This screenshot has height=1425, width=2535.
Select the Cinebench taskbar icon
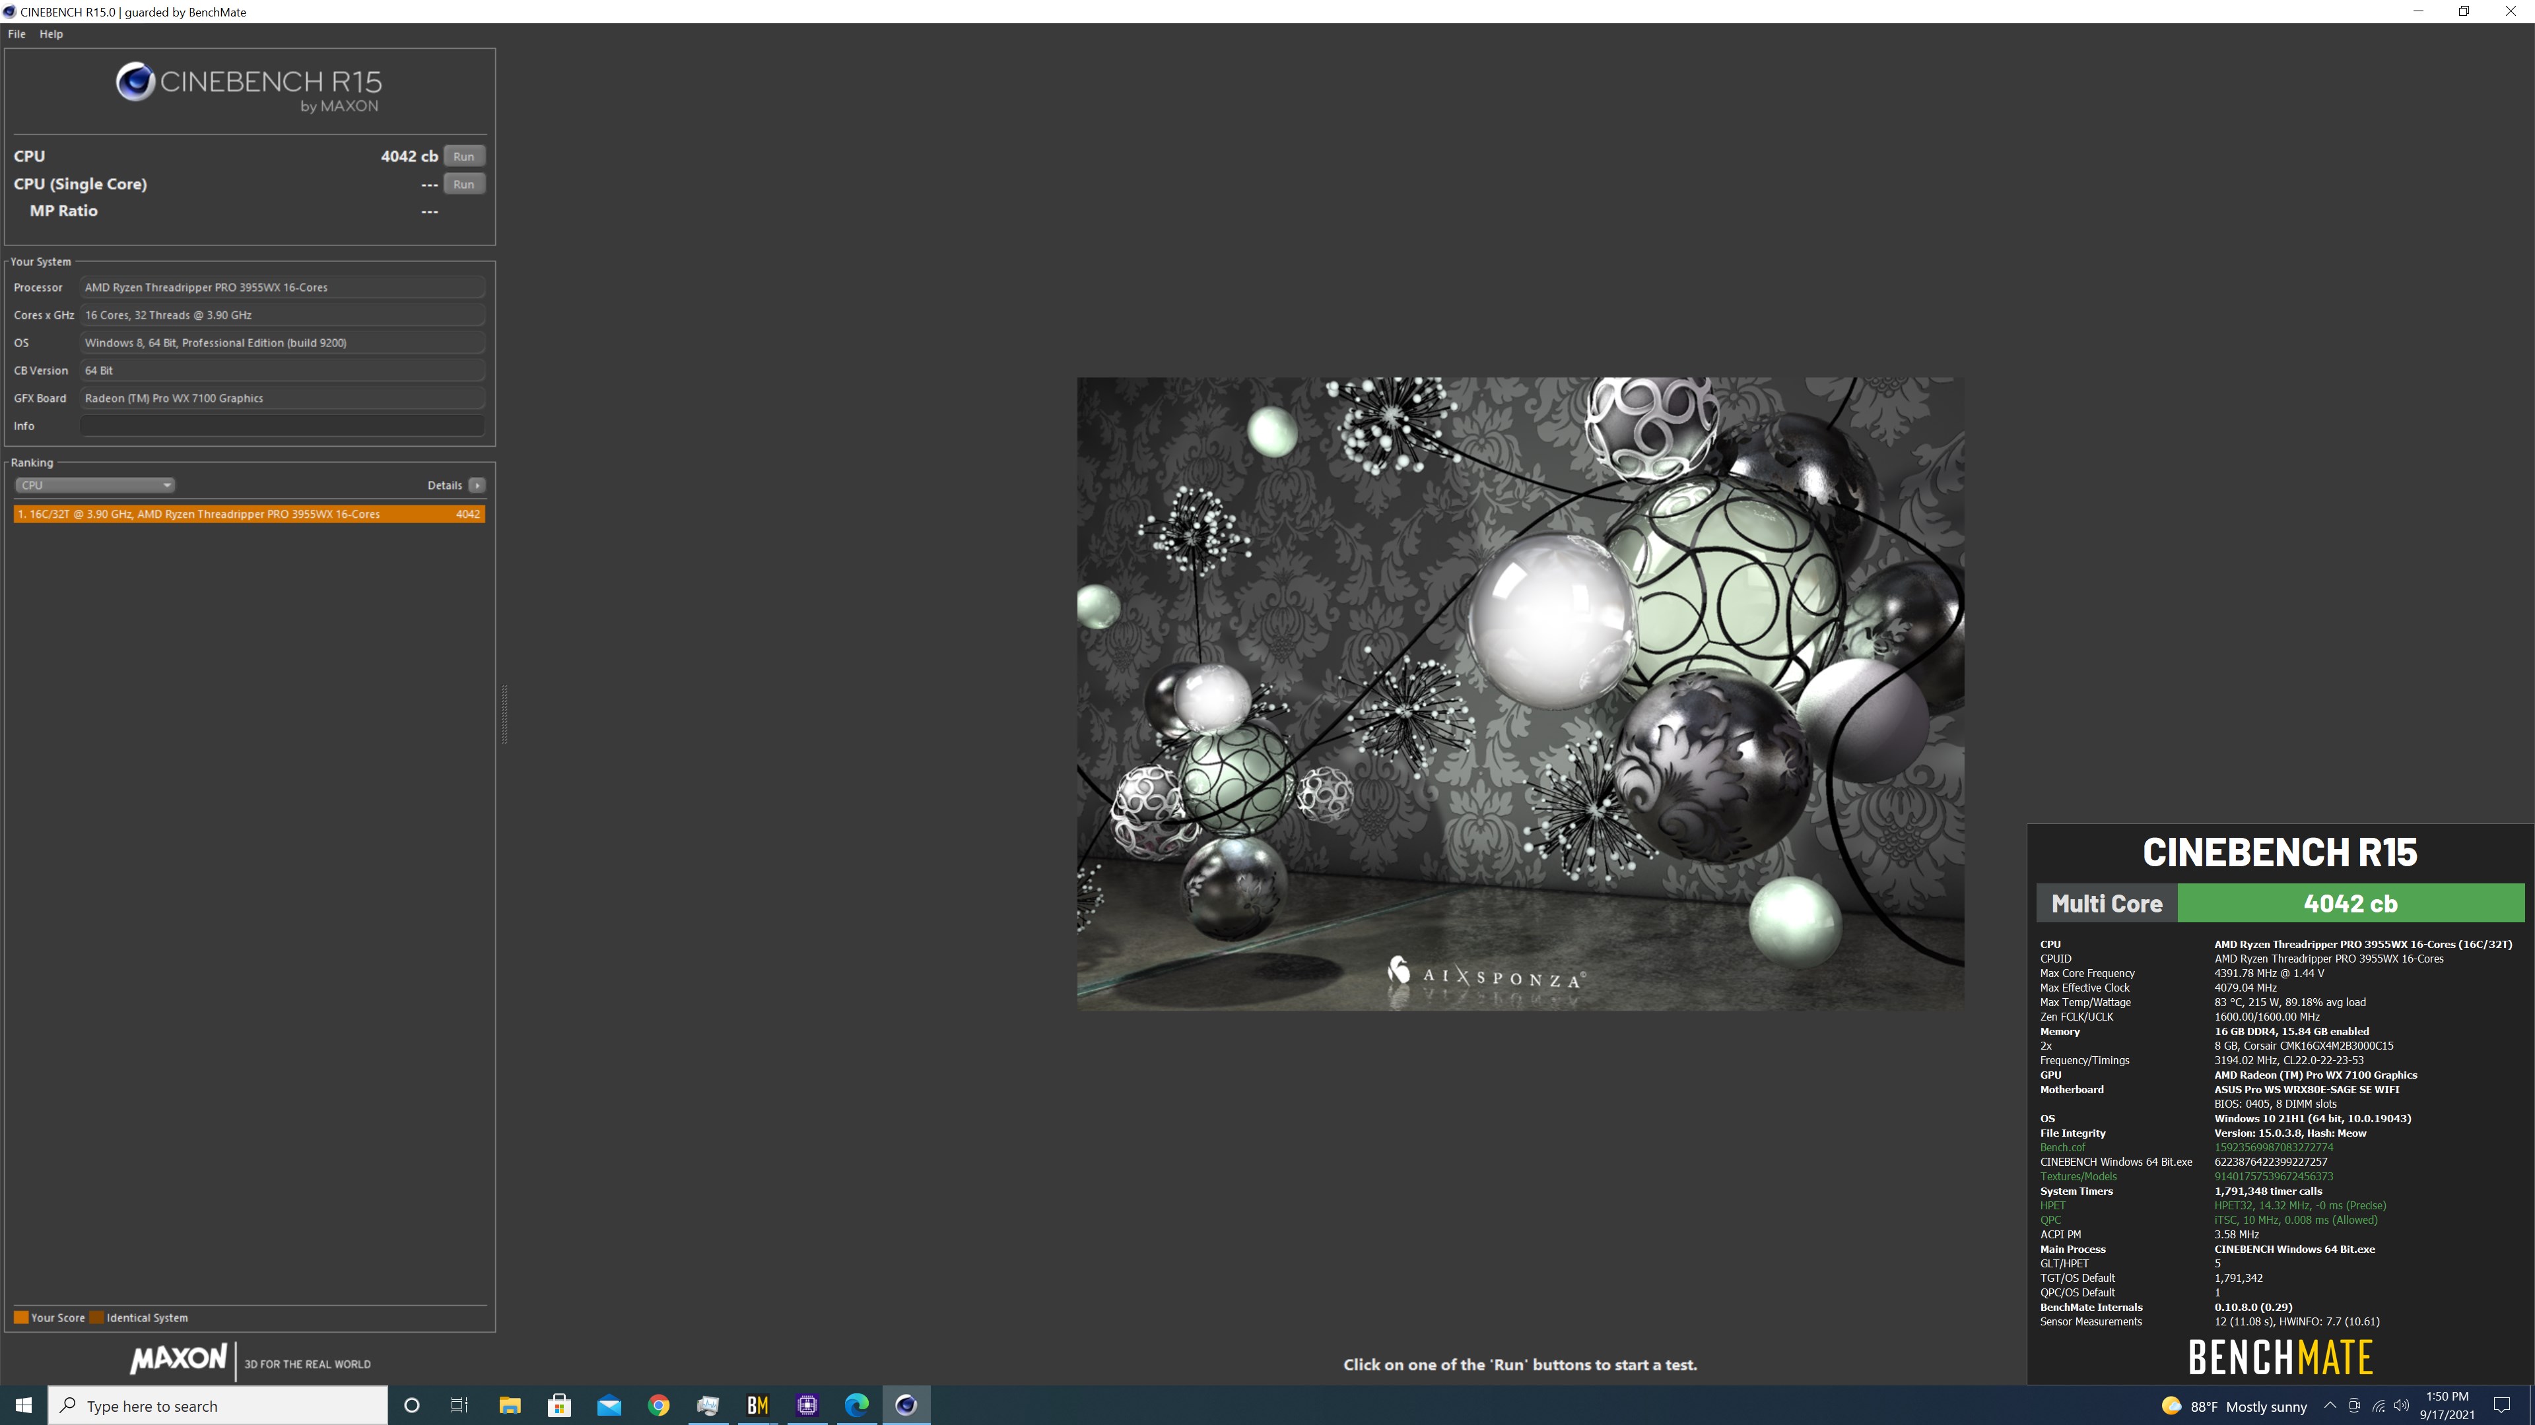pyautogui.click(x=906, y=1405)
